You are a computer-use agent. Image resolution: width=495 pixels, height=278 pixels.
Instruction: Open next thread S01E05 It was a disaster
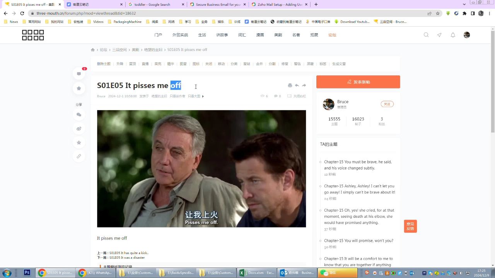click(x=127, y=258)
